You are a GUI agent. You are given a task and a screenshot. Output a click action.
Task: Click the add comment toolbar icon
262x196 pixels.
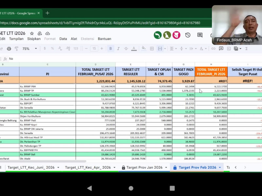point(221,49)
